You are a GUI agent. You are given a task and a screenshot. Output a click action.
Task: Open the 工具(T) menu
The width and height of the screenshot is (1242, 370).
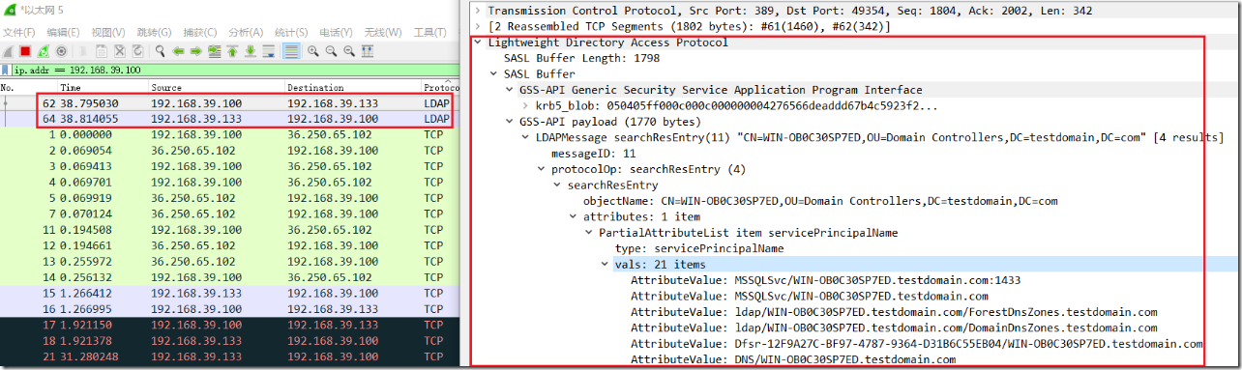tap(429, 32)
